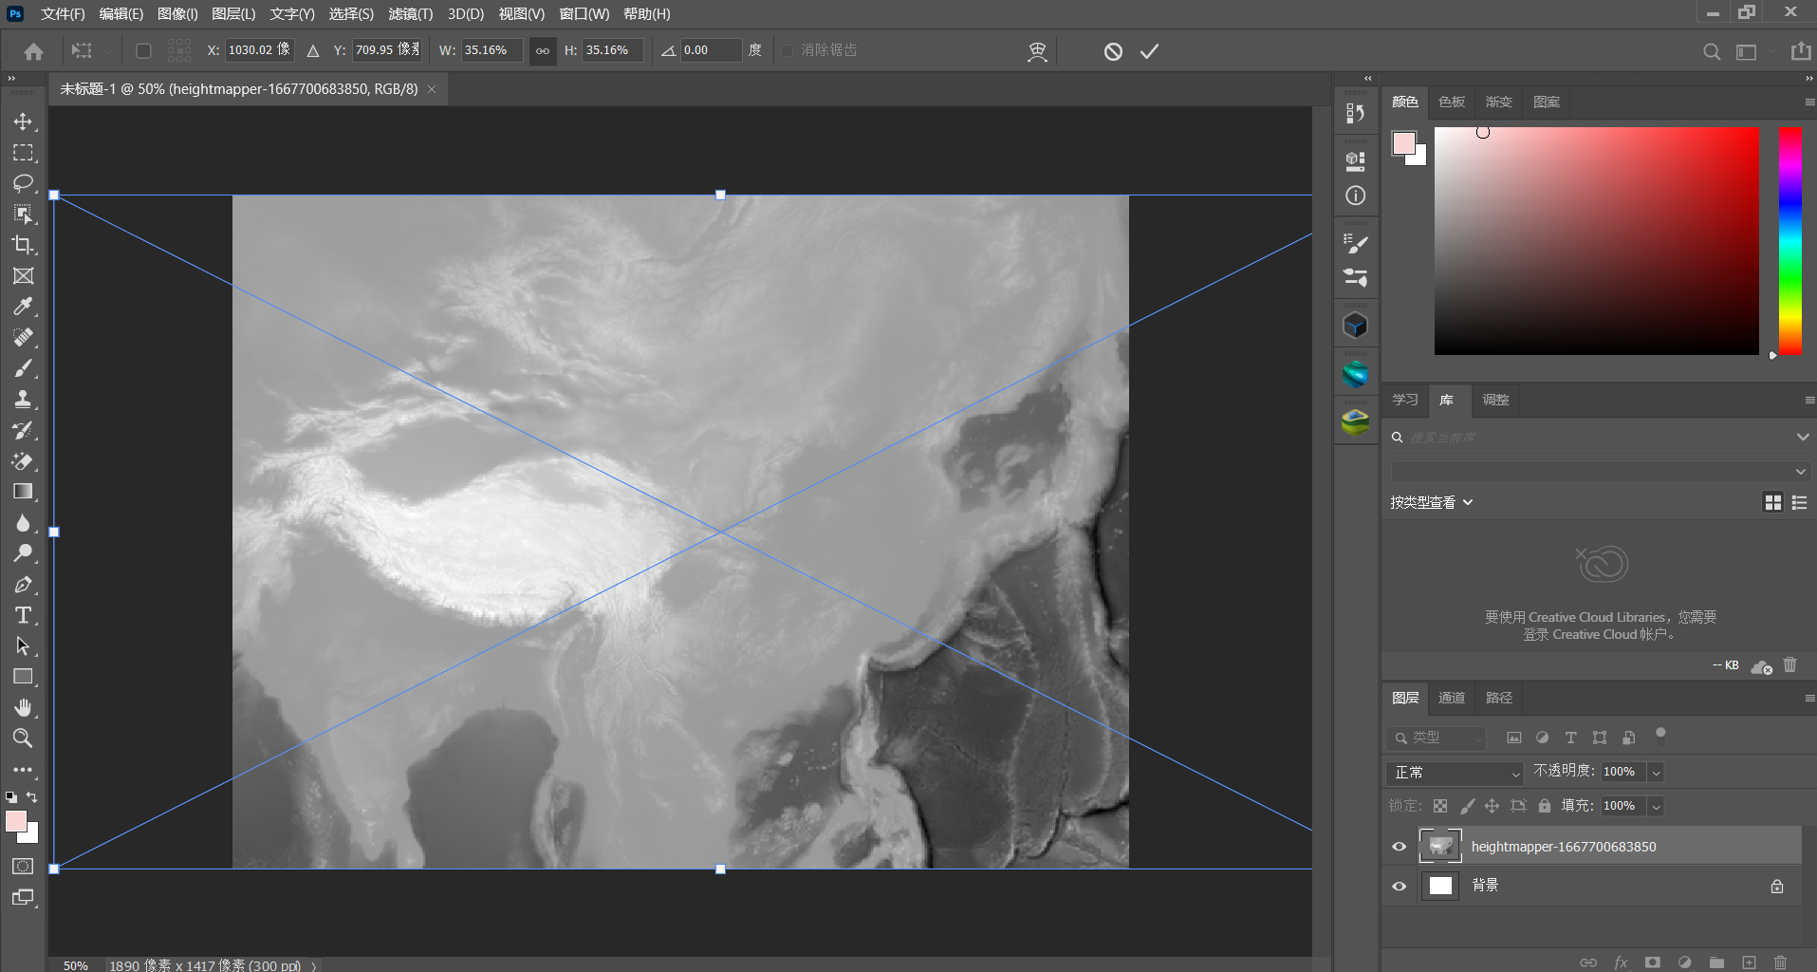The image size is (1817, 972).
Task: Select the Clone Stamp tool
Action: (x=23, y=400)
